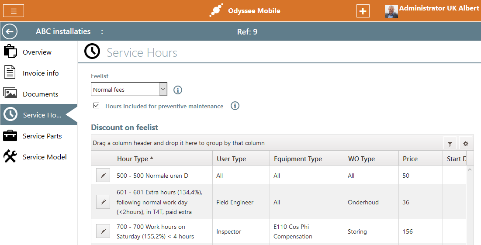Switch to Invoice info section
This screenshot has width=481, height=245.
[41, 73]
